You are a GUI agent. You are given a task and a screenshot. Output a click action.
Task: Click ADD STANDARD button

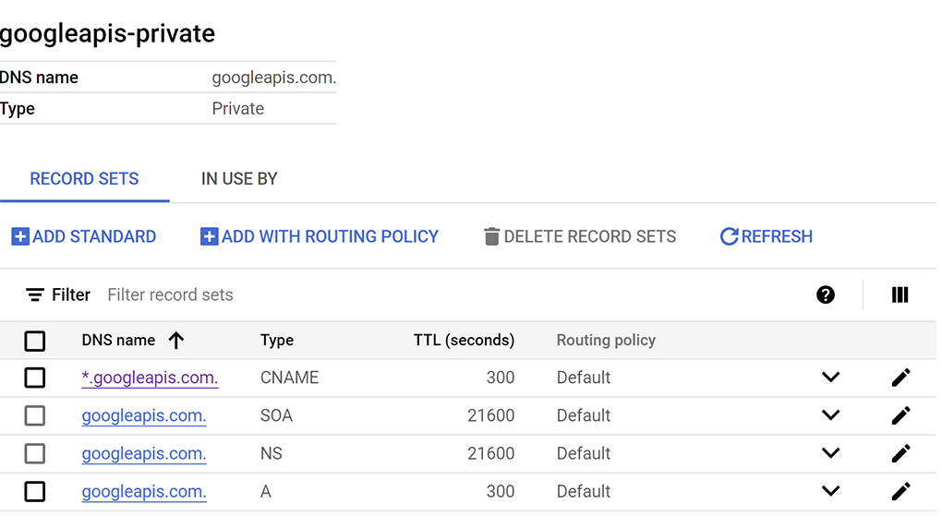[84, 237]
